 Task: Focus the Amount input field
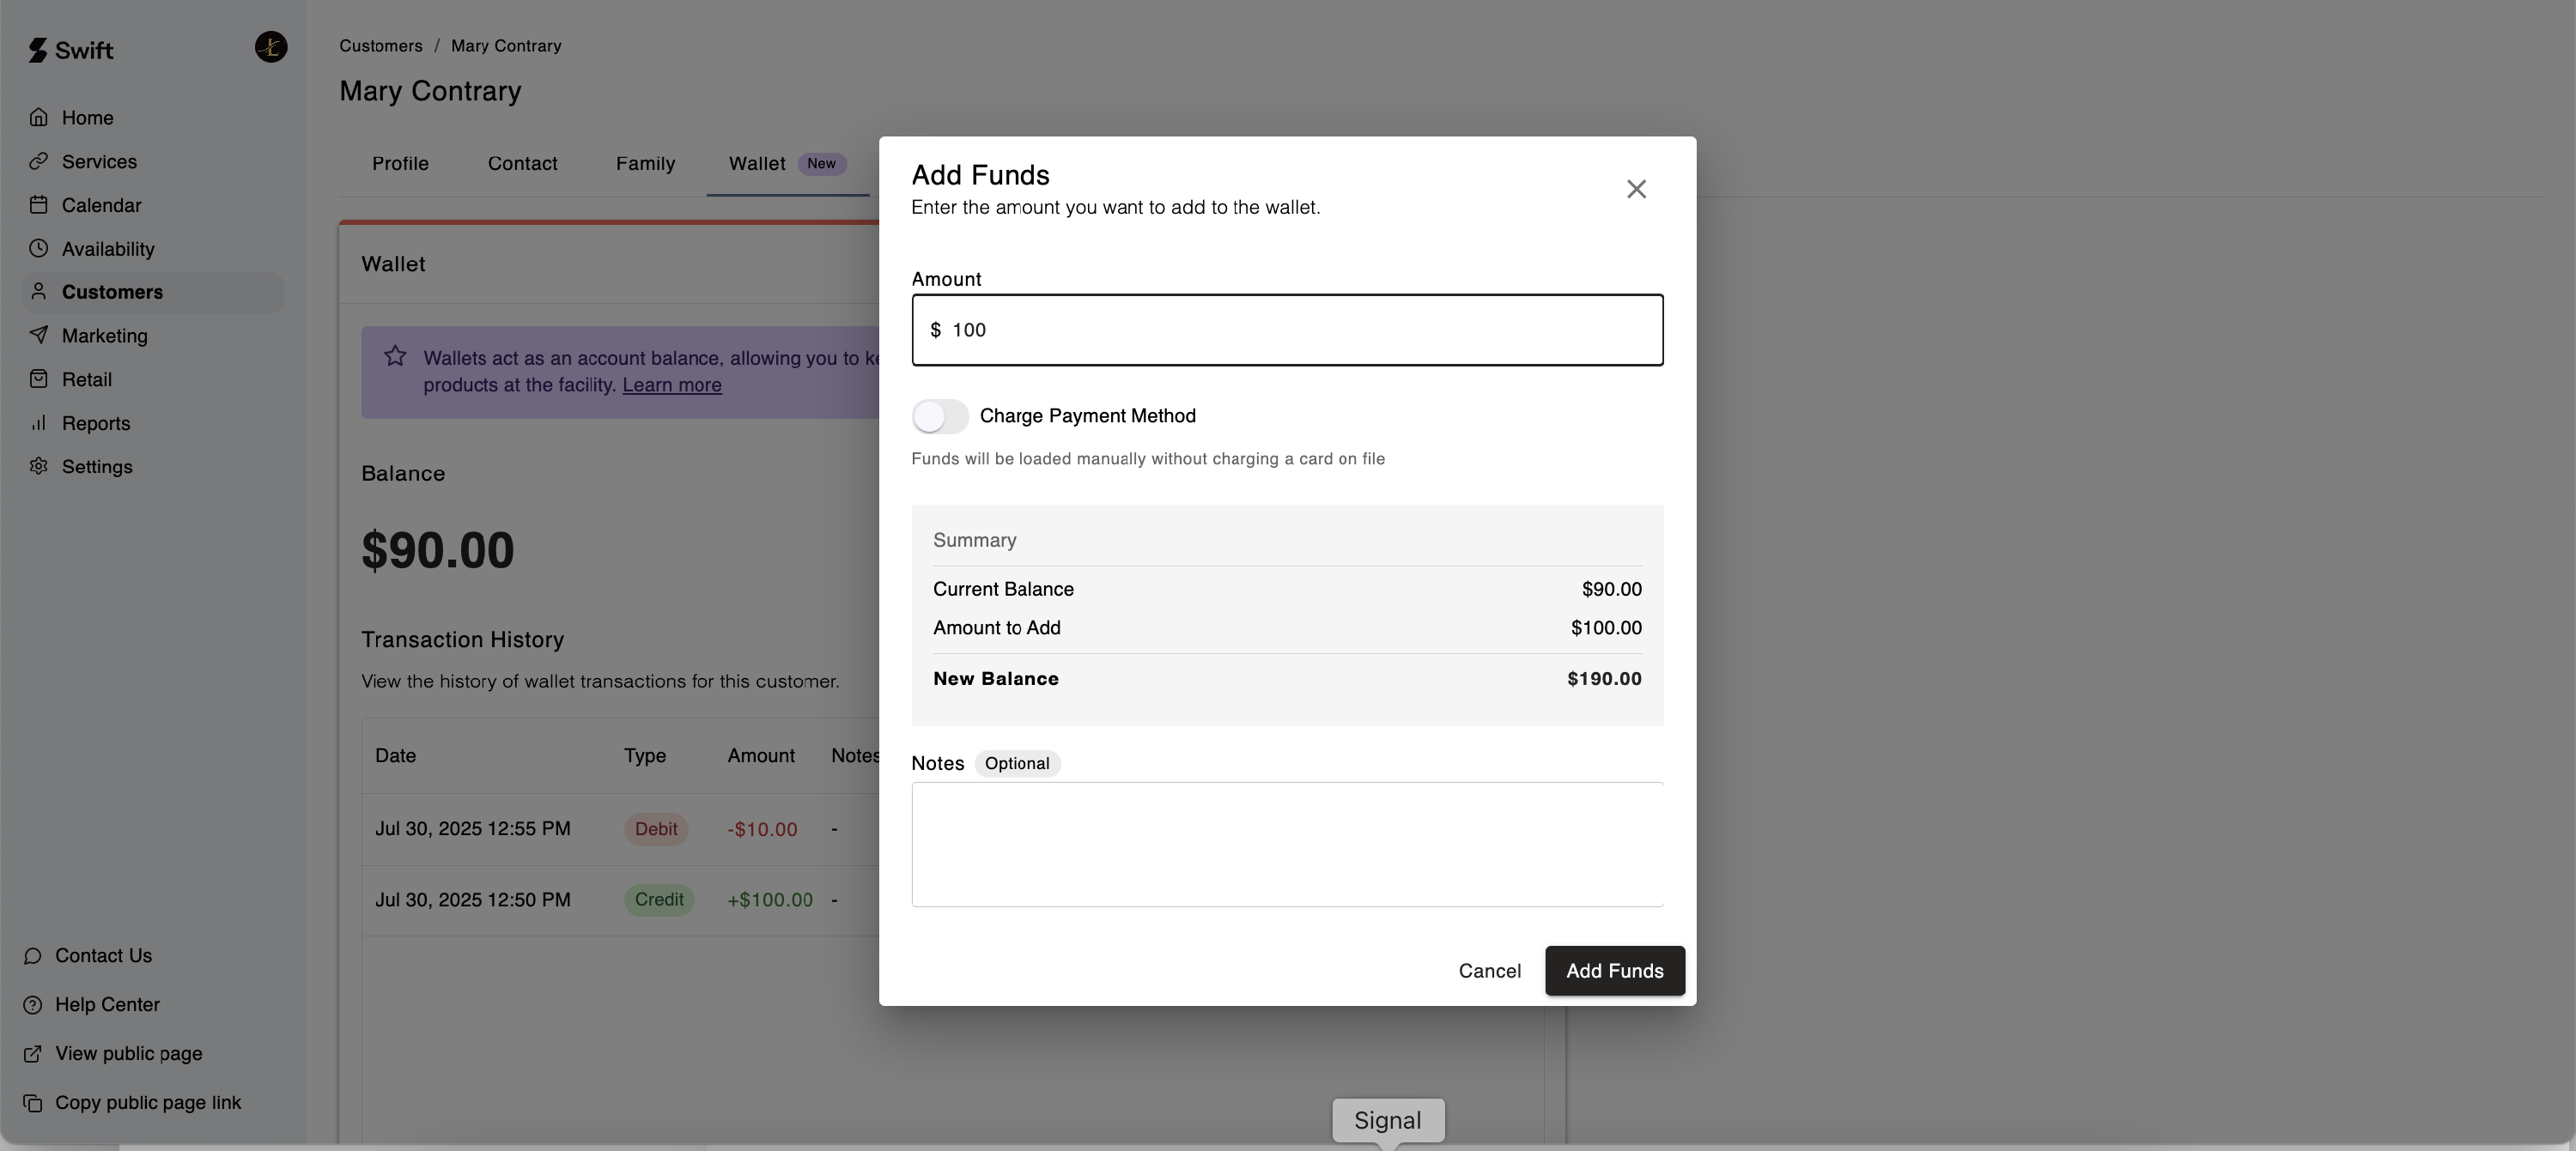tap(1287, 330)
